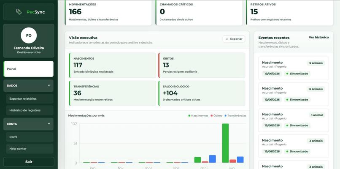340x169 pixels.
Task: Click the Movimentações por mês chart title
Action: 86,116
